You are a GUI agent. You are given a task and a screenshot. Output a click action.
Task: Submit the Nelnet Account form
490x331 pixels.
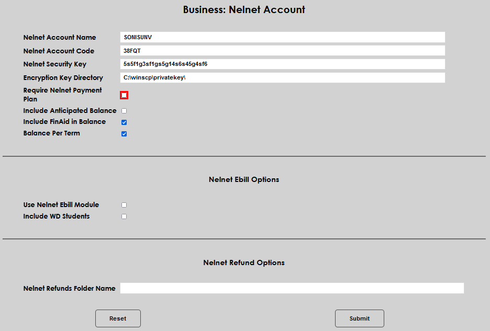tap(359, 318)
